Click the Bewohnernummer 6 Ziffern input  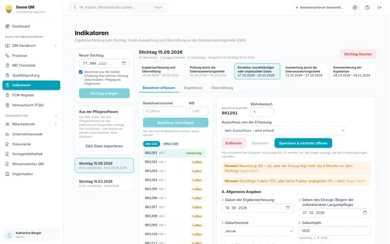tap(165, 111)
